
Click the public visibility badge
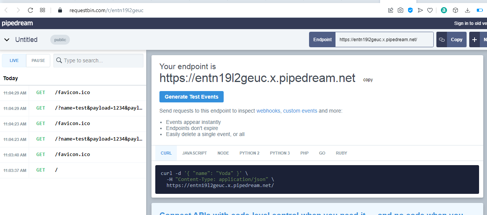pyautogui.click(x=60, y=40)
